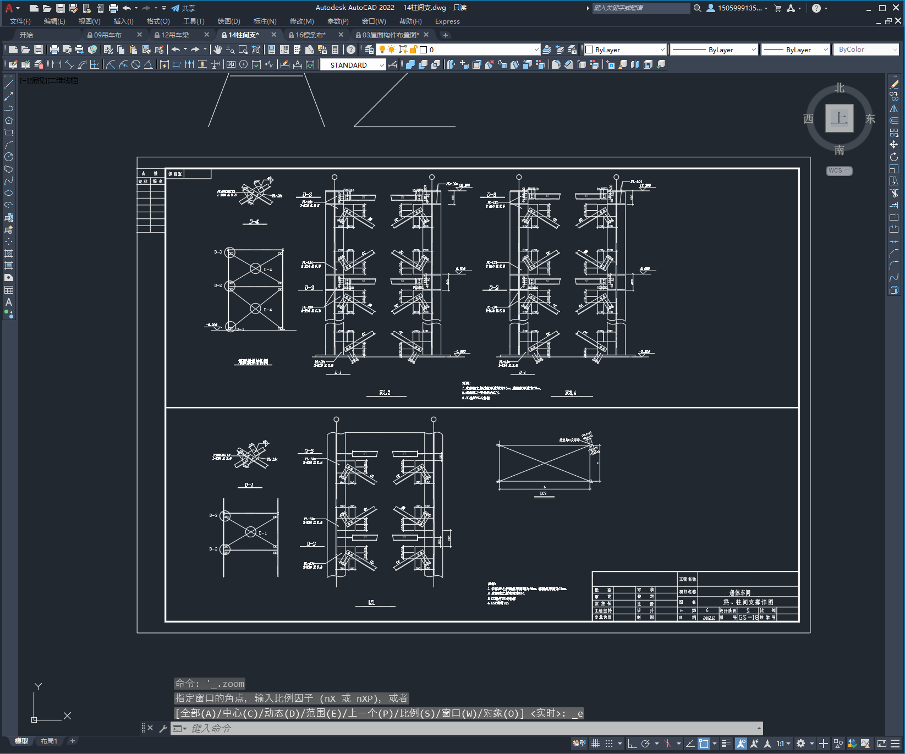The width and height of the screenshot is (905, 754).
Task: Select the Line draw tool in left toolbar
Action: (9, 84)
